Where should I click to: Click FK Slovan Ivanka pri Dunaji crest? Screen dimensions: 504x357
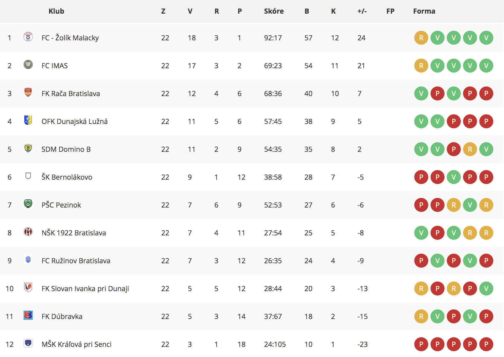pos(28,287)
